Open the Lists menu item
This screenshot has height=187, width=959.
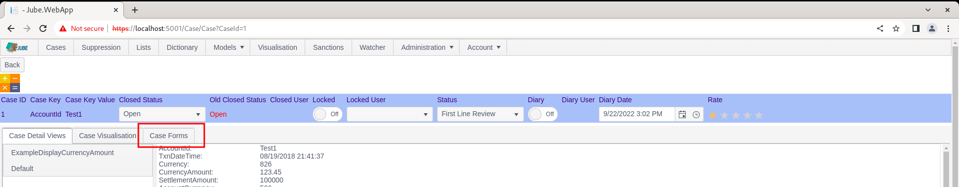[x=143, y=47]
